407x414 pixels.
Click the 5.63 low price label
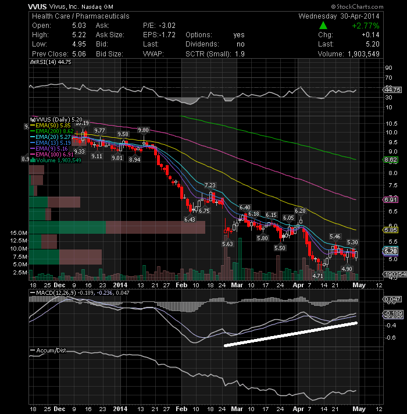227,244
